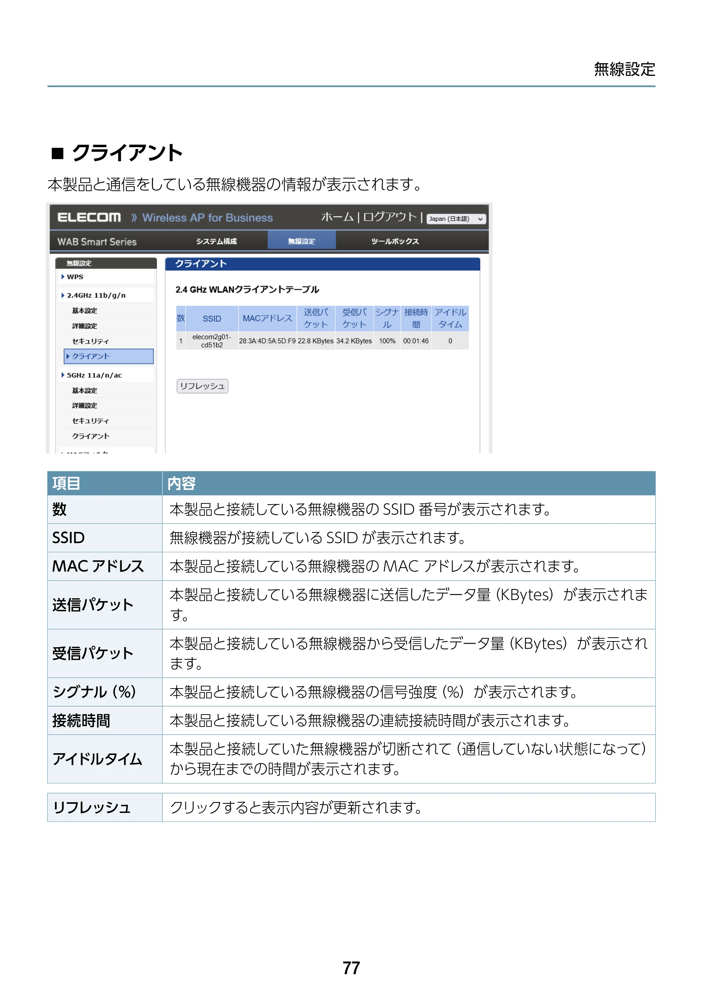Open クライアント under 5GHz 11a/n/ac
Viewport: 703px width, 997px height.
click(x=91, y=436)
